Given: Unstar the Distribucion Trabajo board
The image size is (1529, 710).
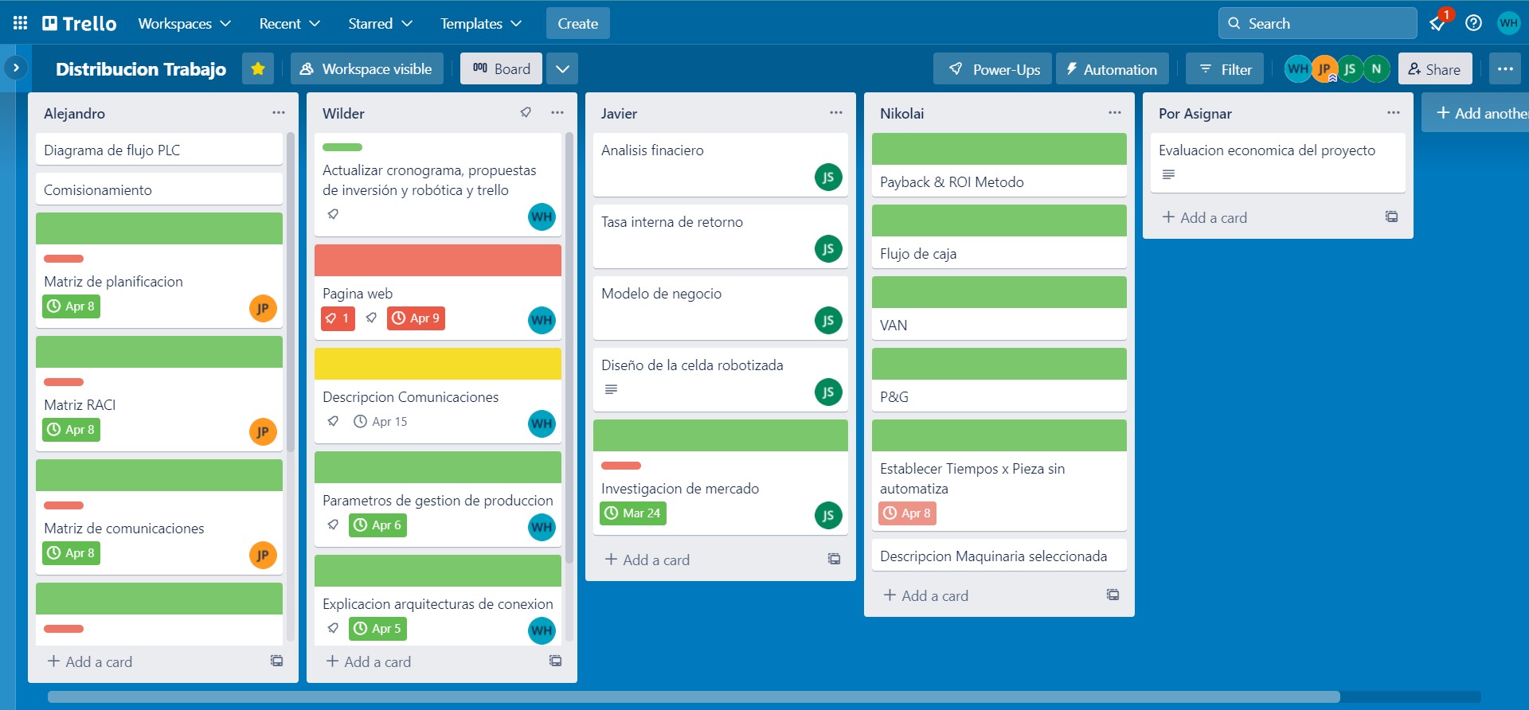Looking at the screenshot, I should (258, 69).
